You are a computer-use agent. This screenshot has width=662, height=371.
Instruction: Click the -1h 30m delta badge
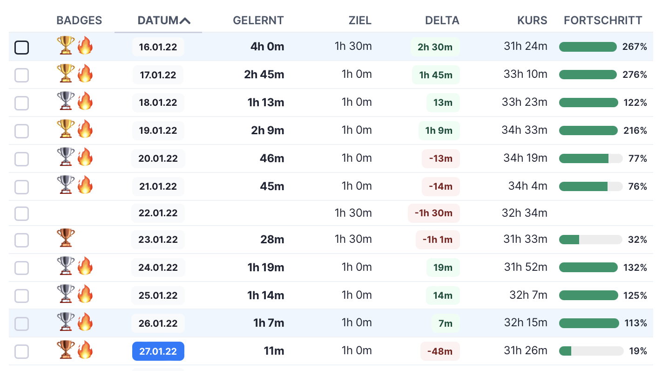(x=434, y=213)
